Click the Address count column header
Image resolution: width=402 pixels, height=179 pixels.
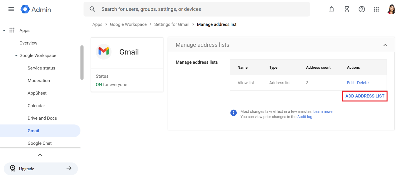(318, 68)
